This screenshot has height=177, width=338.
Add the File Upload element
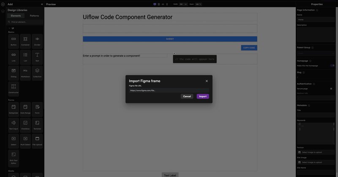[x=37, y=141]
